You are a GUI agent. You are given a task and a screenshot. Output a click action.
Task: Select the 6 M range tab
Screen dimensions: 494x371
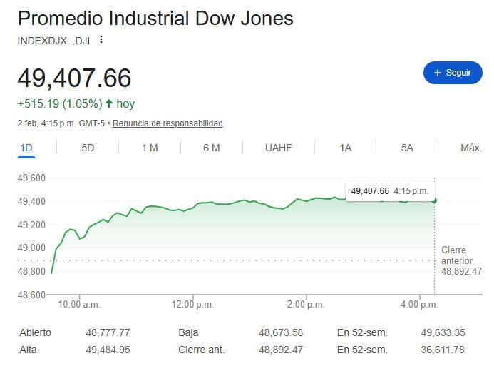click(211, 148)
